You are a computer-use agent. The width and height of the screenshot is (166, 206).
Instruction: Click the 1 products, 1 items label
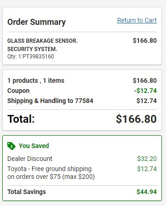tap(36, 80)
